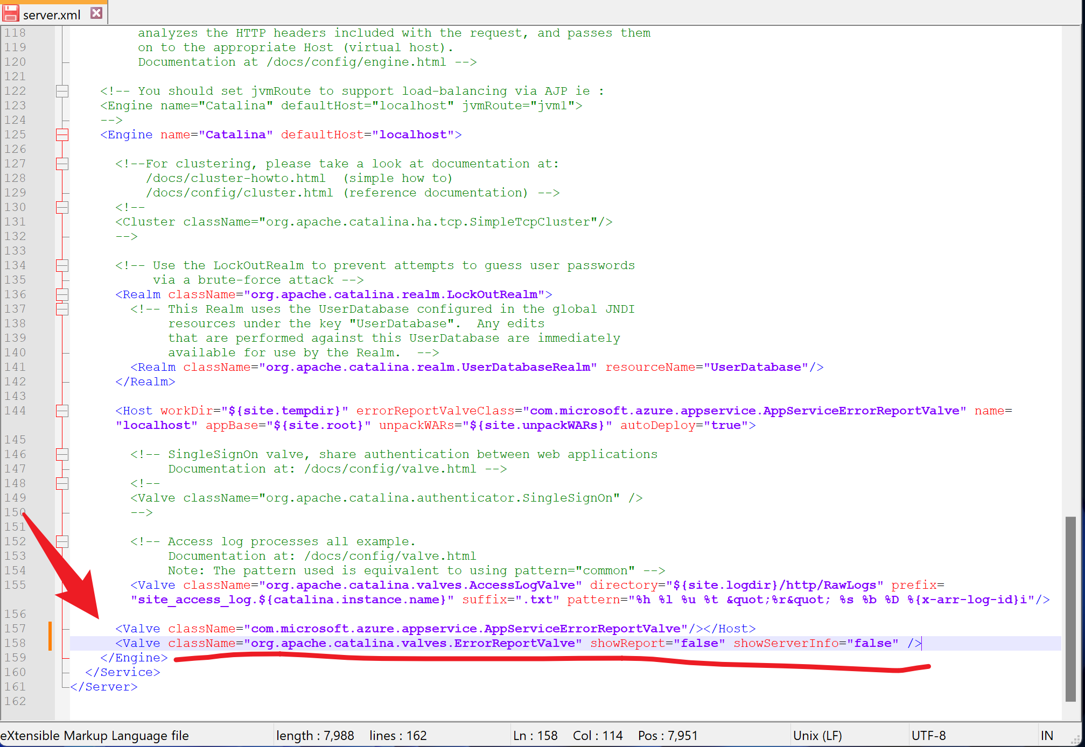Screen dimensions: 1085x747
Task: Click the Ln Col Pos status field
Action: pos(605,735)
